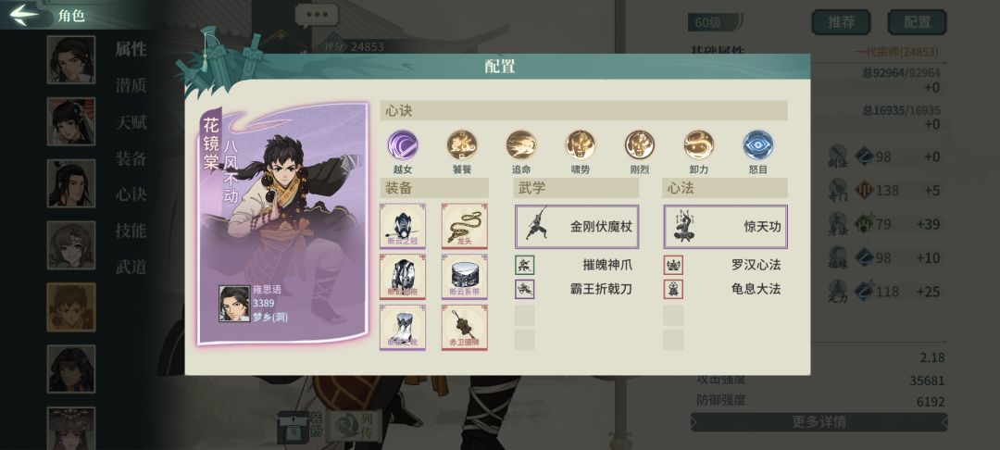Select the 怒目 blue eye icon

(x=758, y=144)
